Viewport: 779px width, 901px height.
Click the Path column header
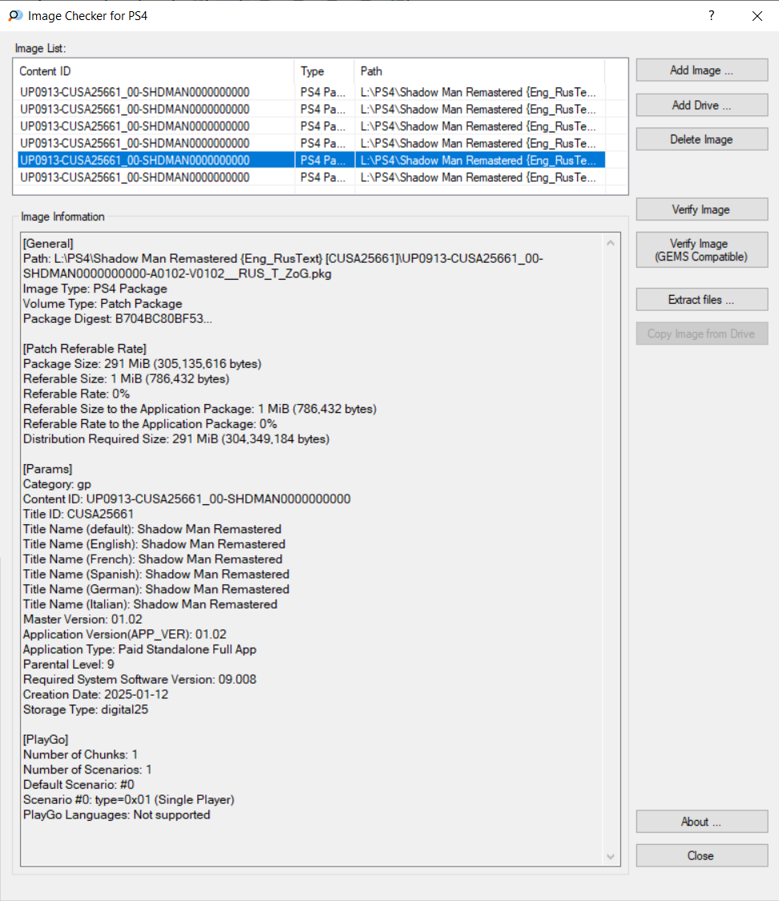pyautogui.click(x=480, y=71)
